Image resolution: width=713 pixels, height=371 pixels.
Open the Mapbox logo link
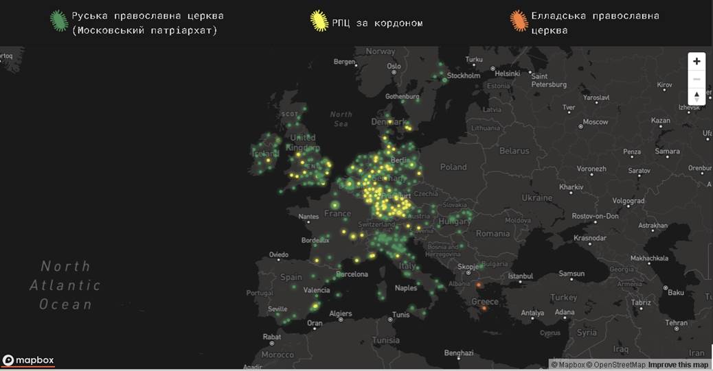pyautogui.click(x=28, y=360)
